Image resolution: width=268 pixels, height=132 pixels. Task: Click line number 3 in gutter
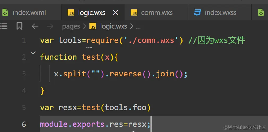[x=24, y=74]
